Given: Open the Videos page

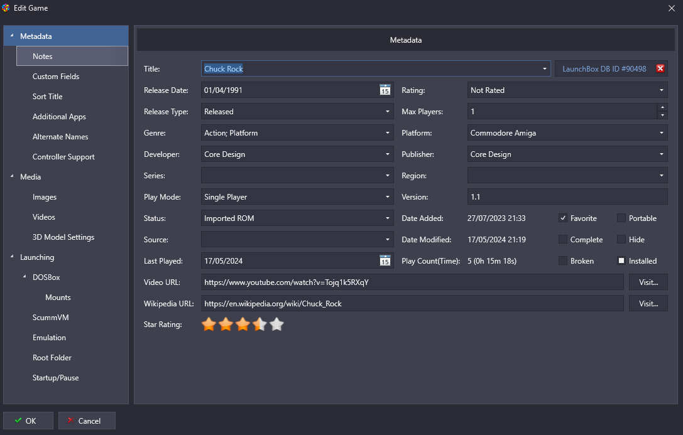Looking at the screenshot, I should (43, 217).
